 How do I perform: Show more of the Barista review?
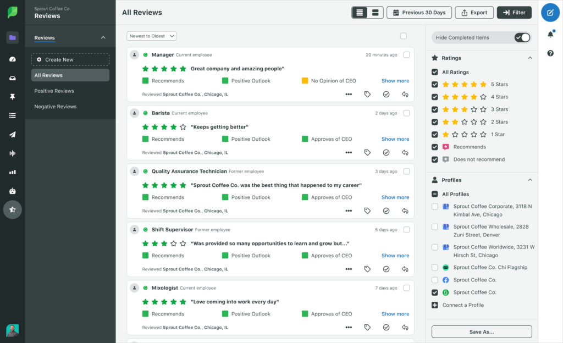[x=395, y=139]
